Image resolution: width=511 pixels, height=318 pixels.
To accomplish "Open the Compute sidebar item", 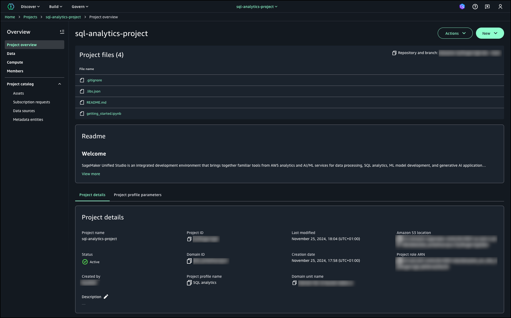I will click(15, 62).
